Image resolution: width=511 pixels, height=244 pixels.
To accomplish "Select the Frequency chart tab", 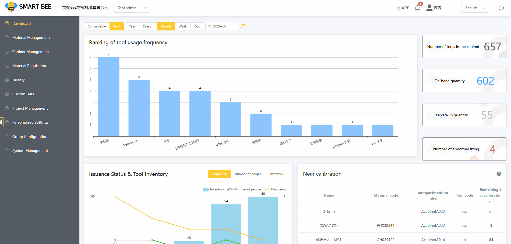I will (219, 174).
